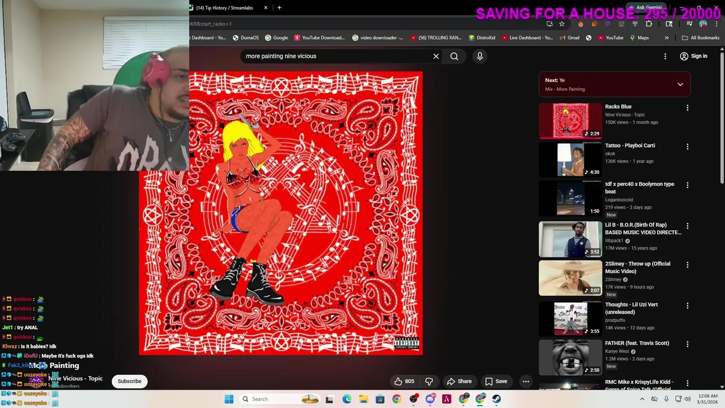
Task: Open Microsoft Store from the taskbar
Action: 379,399
